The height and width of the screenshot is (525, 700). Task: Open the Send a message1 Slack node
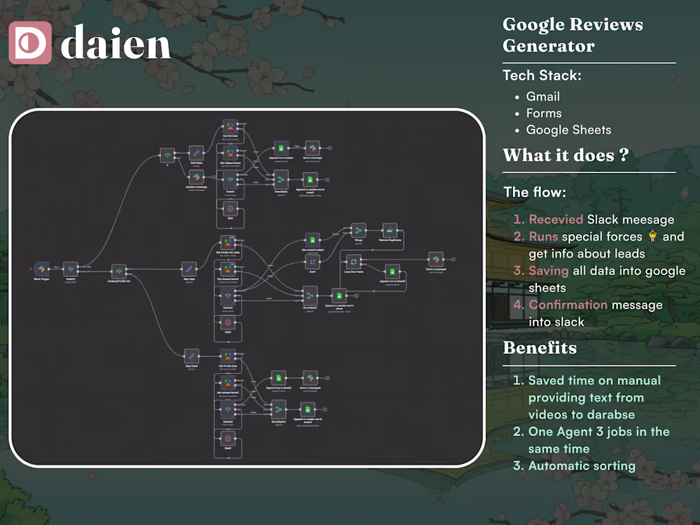(436, 260)
